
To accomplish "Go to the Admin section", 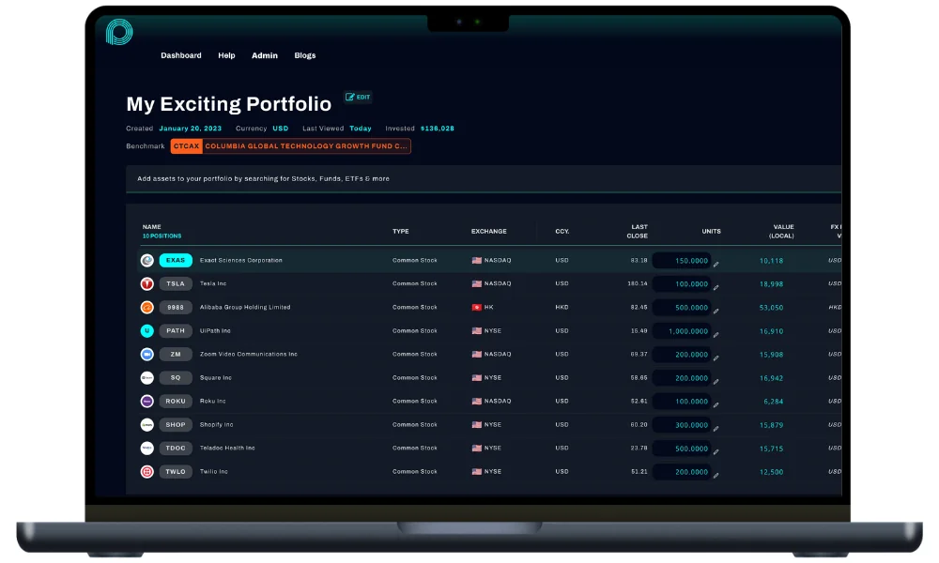I will (265, 55).
